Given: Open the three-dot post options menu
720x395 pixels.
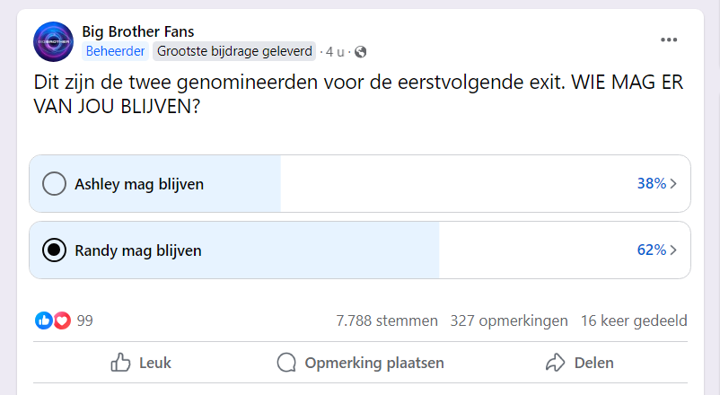Looking at the screenshot, I should point(669,40).
